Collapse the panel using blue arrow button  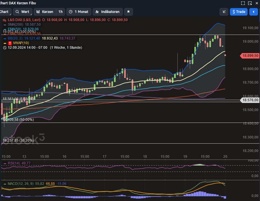[x=253, y=12]
